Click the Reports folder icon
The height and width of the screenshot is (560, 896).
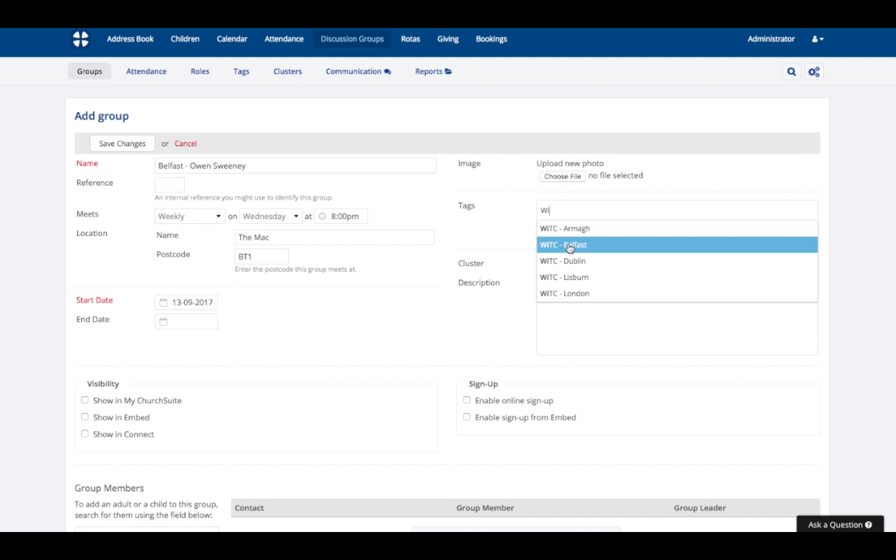tap(449, 72)
